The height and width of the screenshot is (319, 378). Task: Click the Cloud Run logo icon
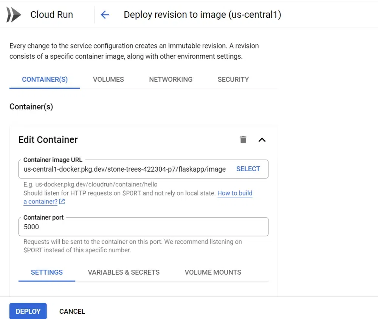(14, 15)
